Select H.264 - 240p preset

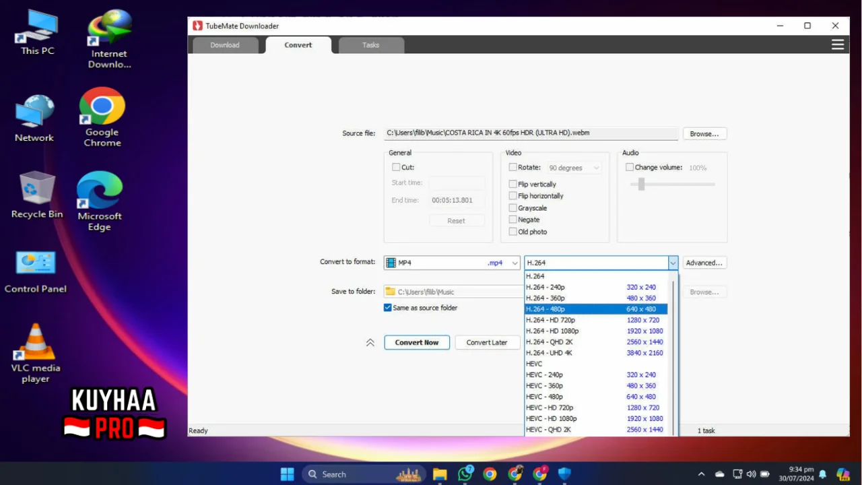[596, 287]
